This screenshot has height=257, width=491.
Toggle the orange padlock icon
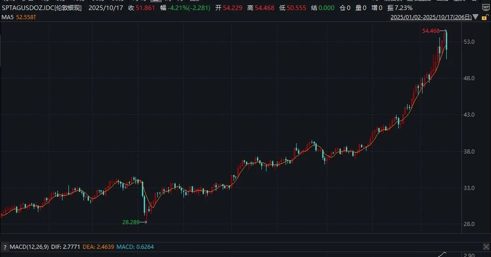tap(484, 17)
